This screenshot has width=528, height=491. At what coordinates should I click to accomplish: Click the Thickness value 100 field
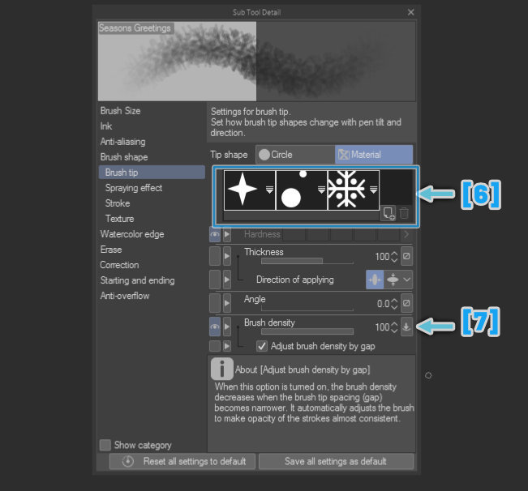click(382, 257)
